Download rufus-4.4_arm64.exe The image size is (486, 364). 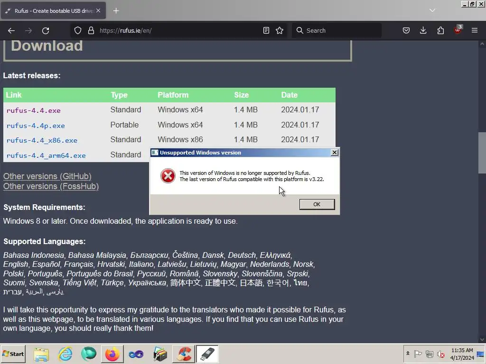(x=46, y=155)
